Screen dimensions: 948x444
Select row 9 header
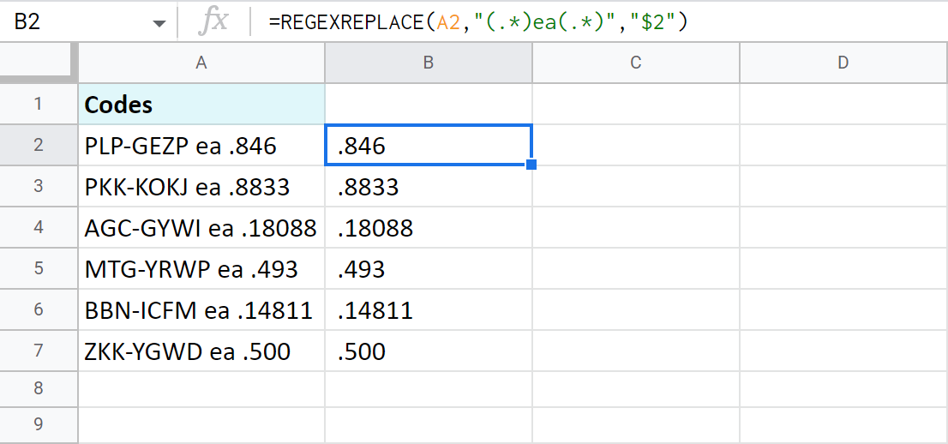click(39, 425)
